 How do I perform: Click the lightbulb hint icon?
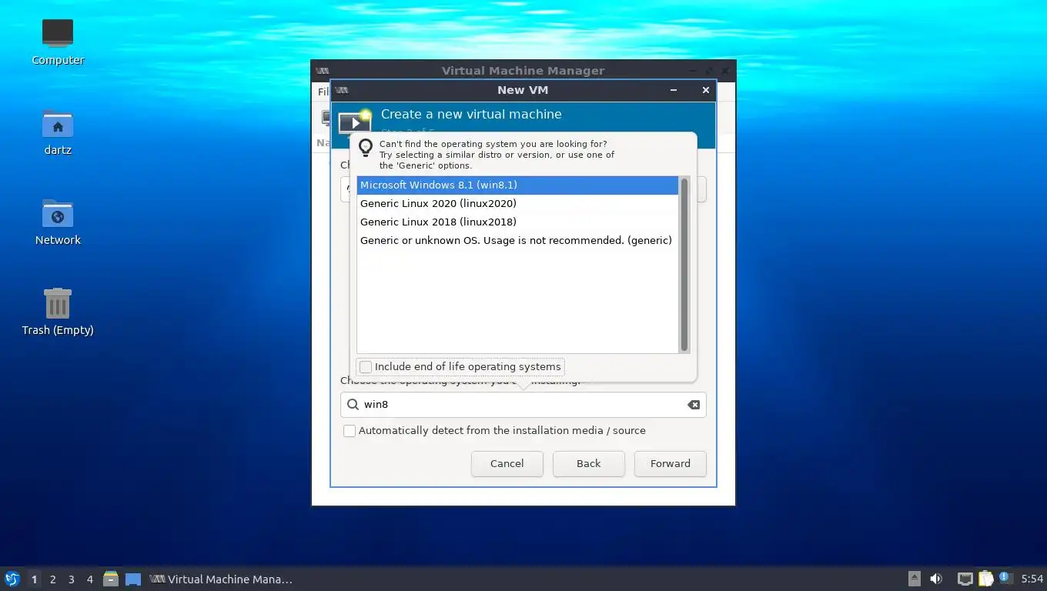pos(366,148)
